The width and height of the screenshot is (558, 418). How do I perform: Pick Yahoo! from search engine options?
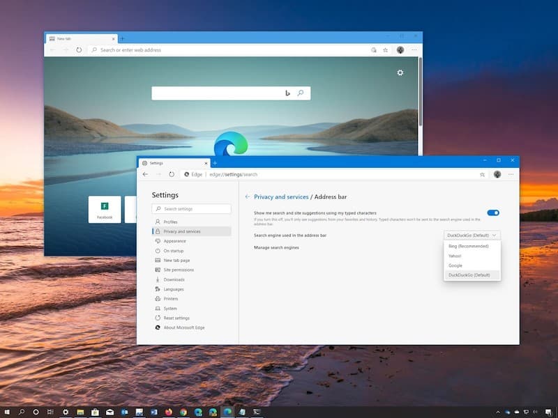455,256
